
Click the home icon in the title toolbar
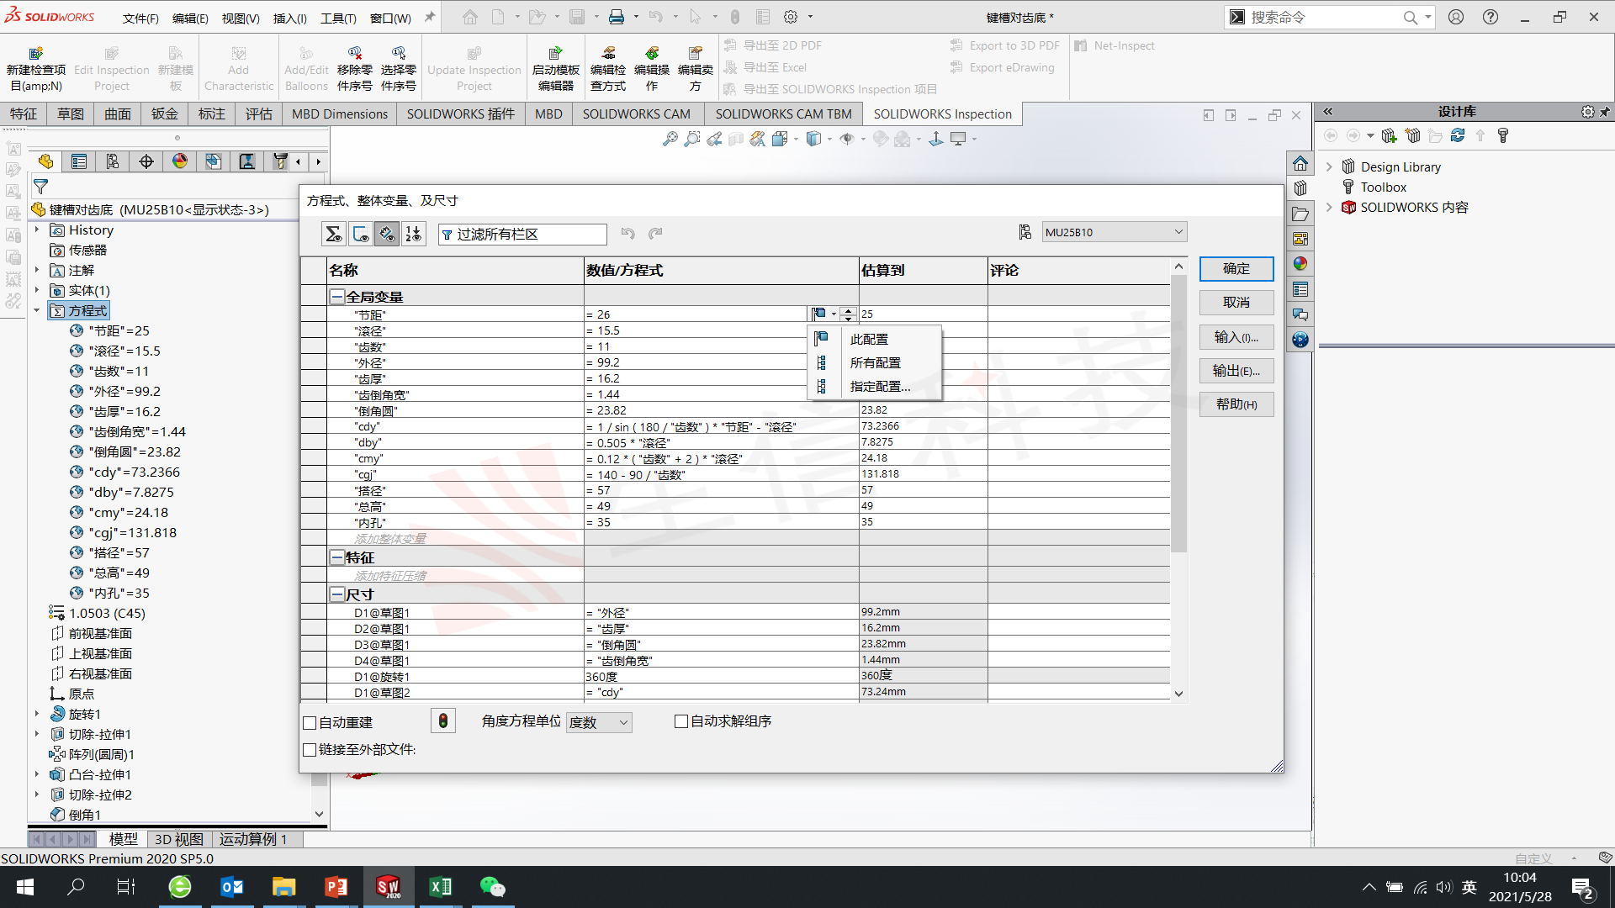(470, 17)
